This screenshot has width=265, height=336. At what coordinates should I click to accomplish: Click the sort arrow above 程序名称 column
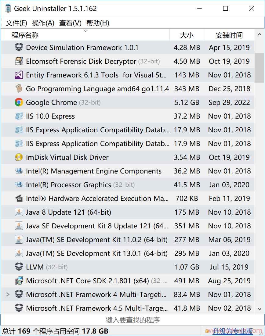[x=85, y=31]
